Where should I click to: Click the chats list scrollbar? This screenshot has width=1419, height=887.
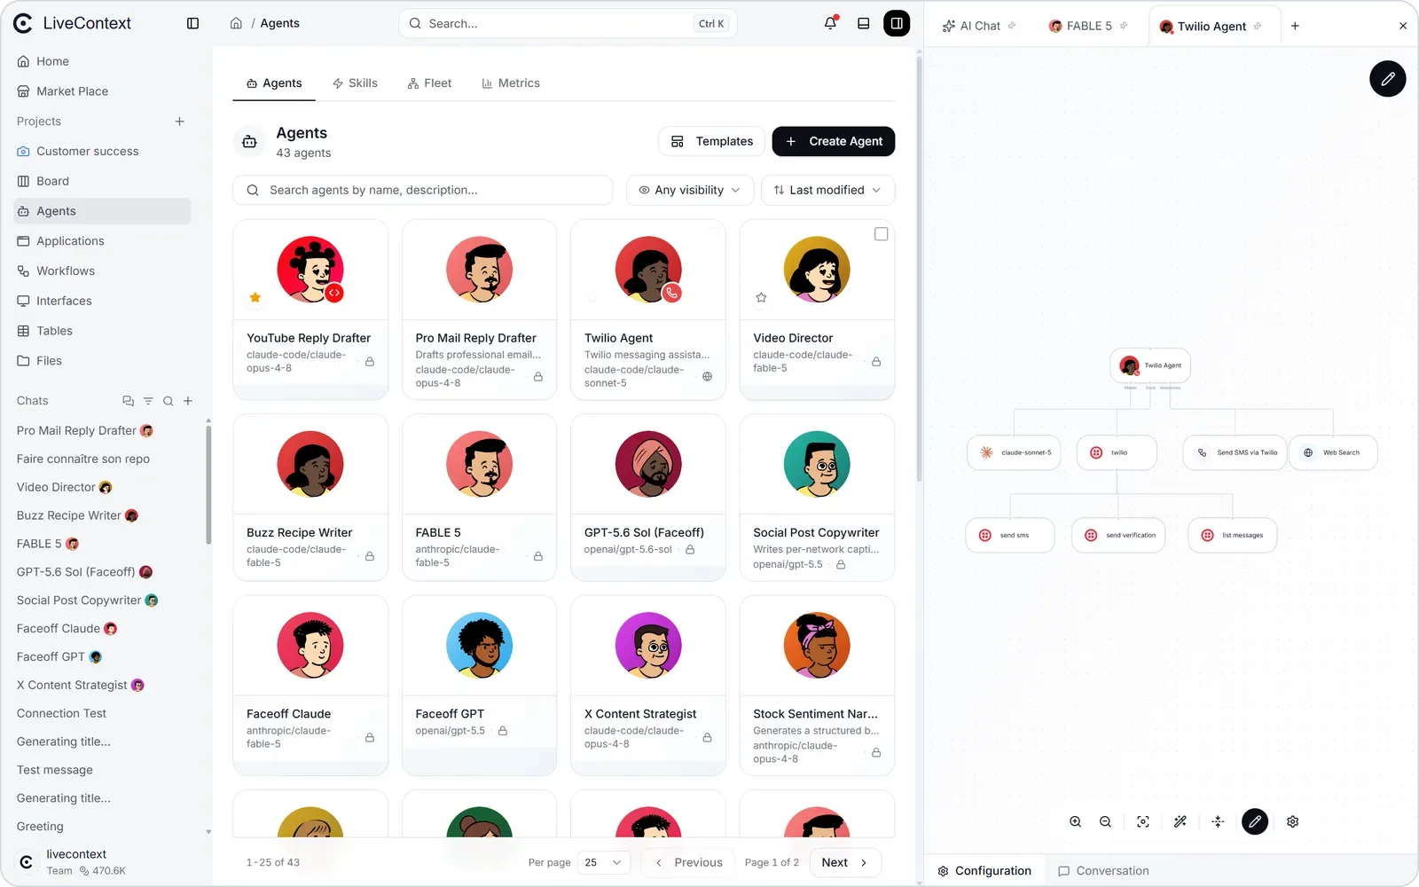click(x=208, y=483)
